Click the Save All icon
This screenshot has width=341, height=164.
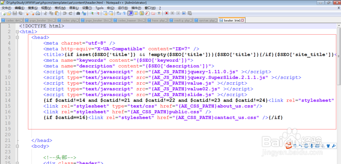[20, 13]
